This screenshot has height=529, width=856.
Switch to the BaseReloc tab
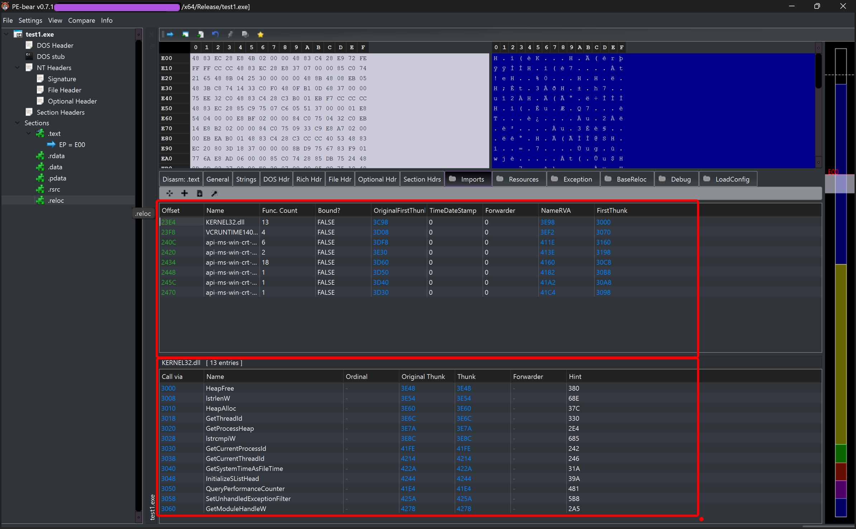click(627, 179)
